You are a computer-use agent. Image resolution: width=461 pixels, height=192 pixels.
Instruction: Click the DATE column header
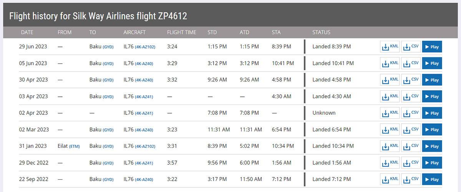27,32
